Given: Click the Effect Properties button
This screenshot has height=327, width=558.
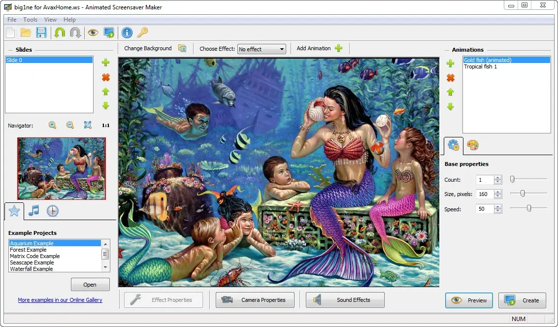Looking at the screenshot, I should tap(164, 300).
